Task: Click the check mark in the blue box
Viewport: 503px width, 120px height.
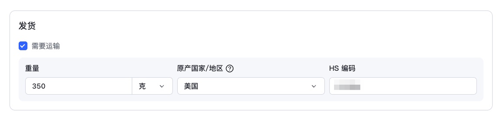Action: (23, 46)
